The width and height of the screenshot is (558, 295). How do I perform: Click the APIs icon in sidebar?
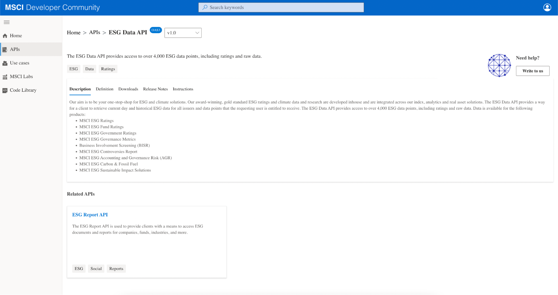click(5, 50)
